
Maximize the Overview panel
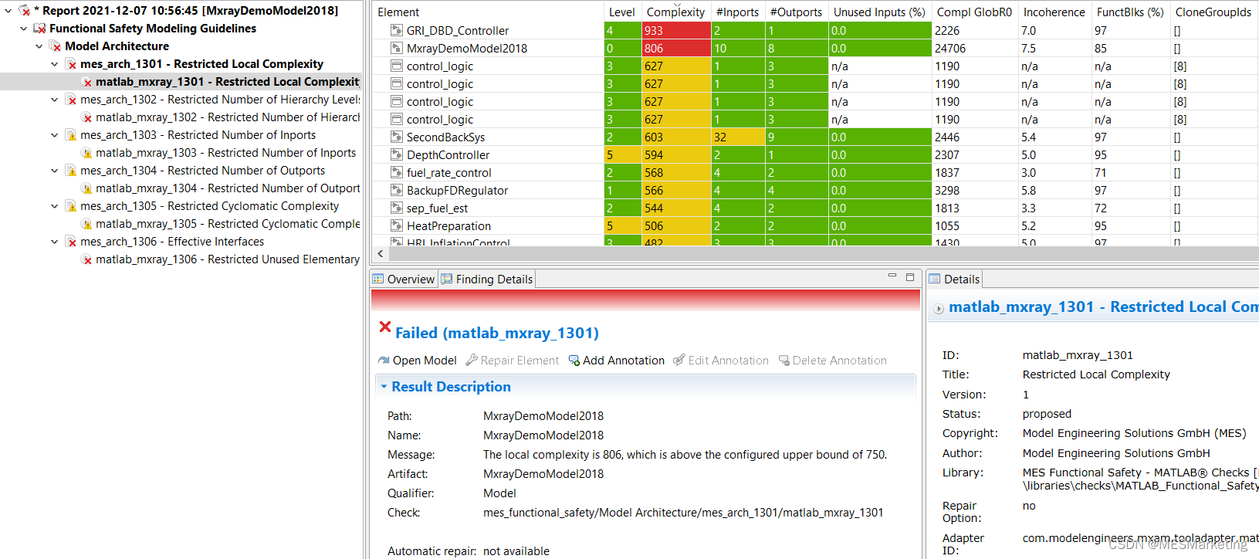[910, 276]
